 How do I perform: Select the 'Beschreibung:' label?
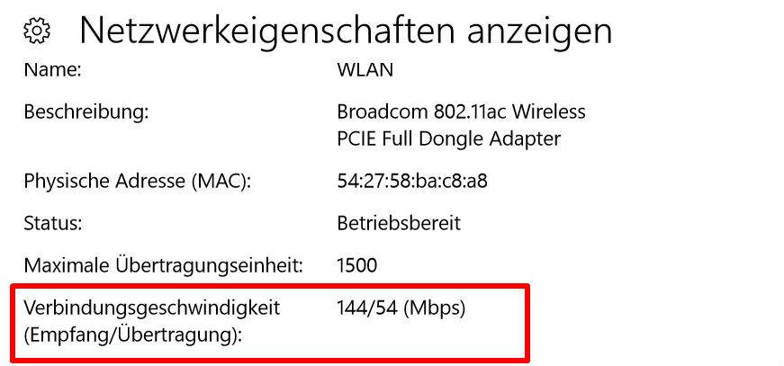point(86,112)
